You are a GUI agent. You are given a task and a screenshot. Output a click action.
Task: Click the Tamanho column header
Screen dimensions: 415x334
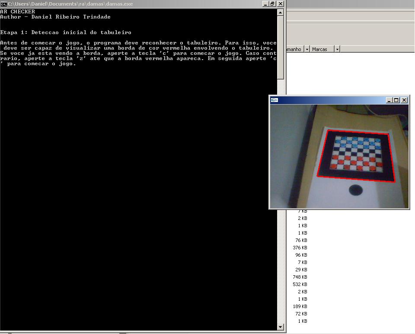(295, 49)
